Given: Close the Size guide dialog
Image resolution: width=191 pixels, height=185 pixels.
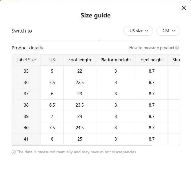Looking at the screenshot, I should 183,8.
